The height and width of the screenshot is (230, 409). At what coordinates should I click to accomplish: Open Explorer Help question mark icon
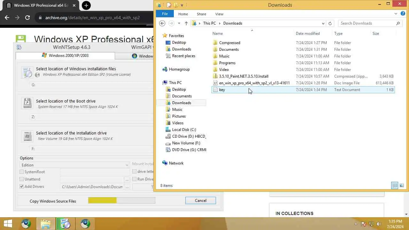403,14
